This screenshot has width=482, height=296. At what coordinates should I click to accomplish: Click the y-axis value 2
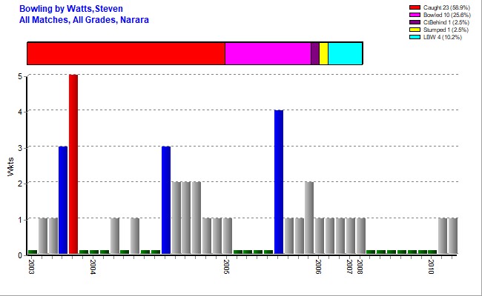click(x=20, y=184)
